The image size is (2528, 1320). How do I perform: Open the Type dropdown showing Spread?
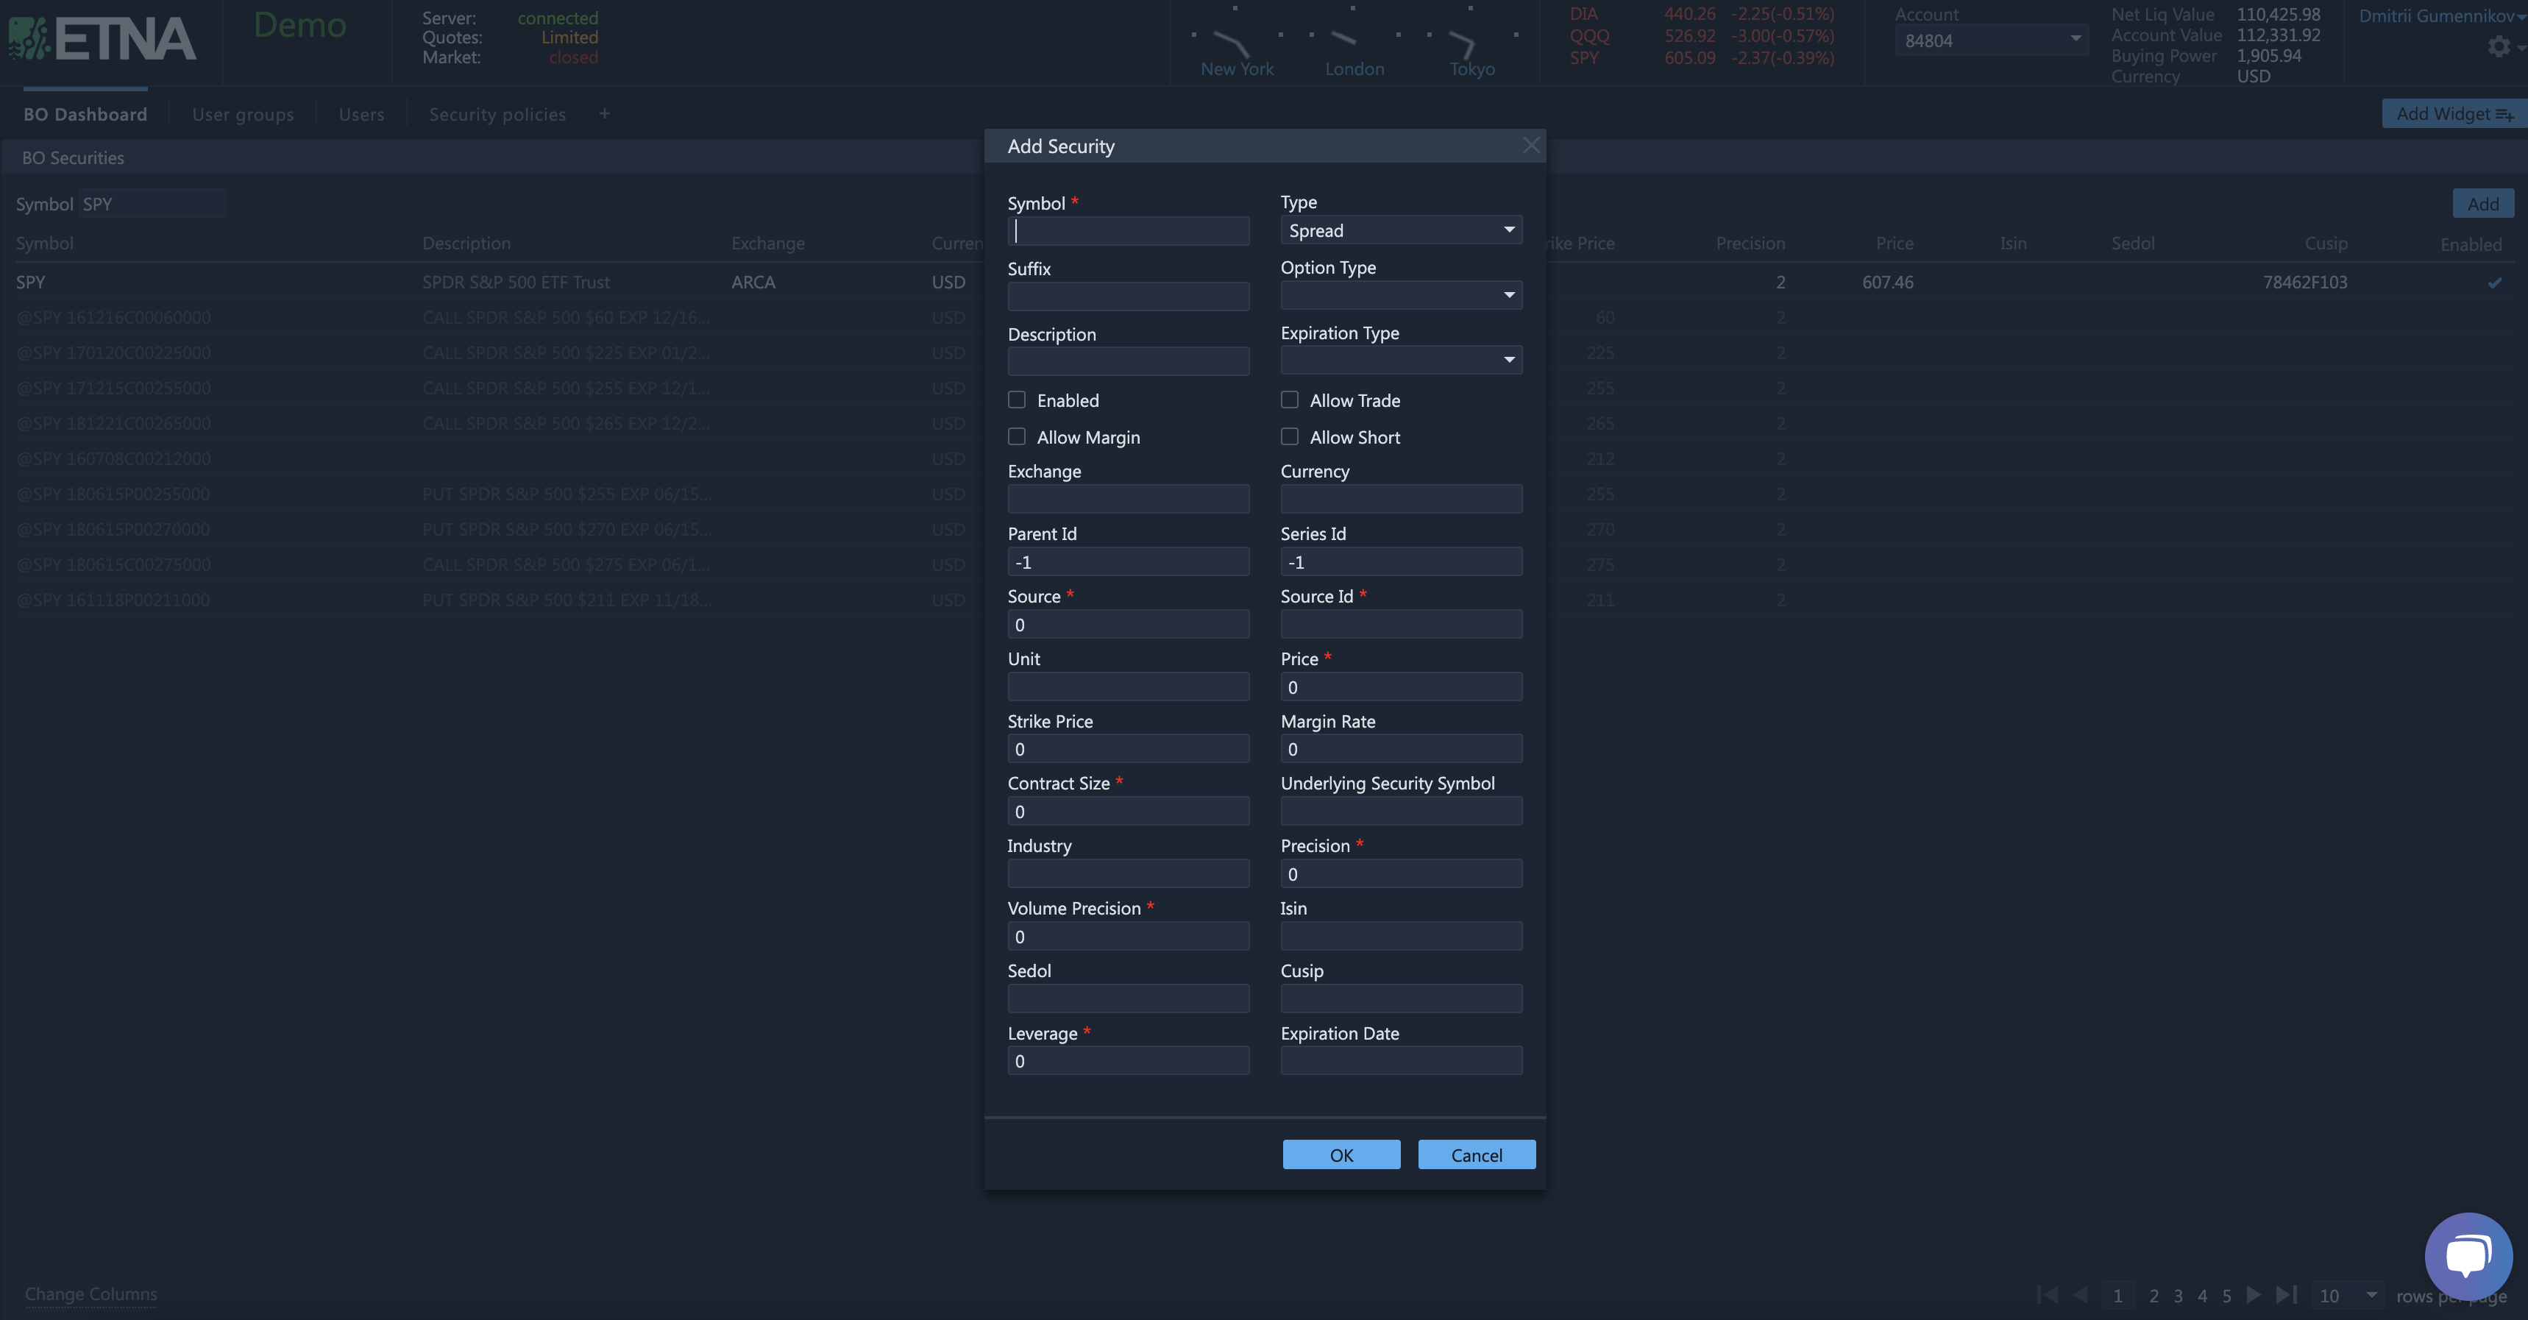pos(1400,230)
